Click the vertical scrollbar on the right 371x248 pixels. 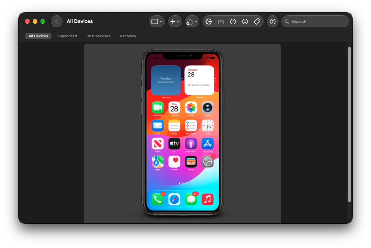(349, 124)
